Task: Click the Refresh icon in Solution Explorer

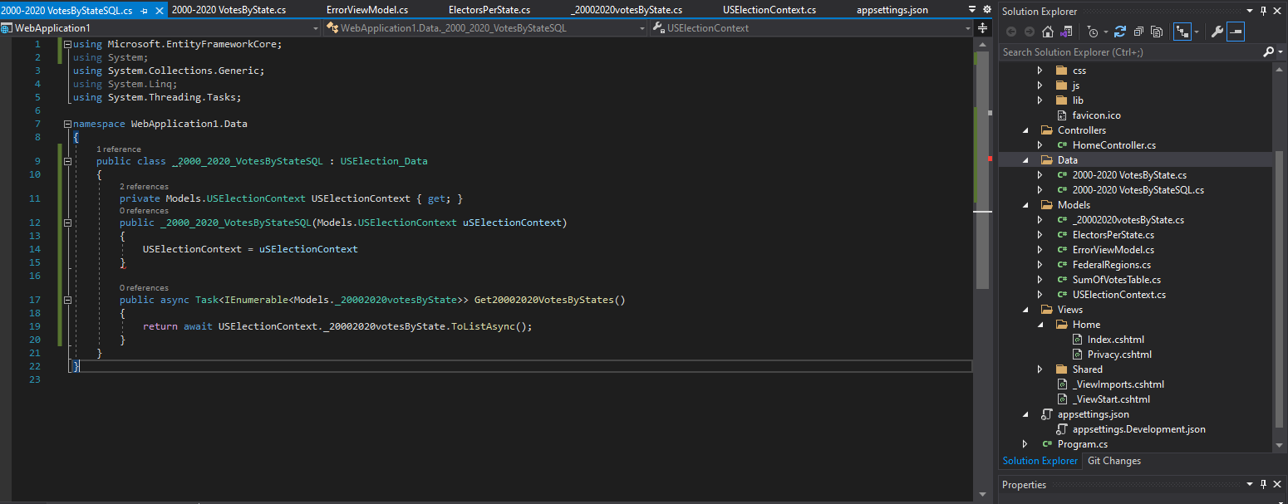Action: tap(1119, 31)
